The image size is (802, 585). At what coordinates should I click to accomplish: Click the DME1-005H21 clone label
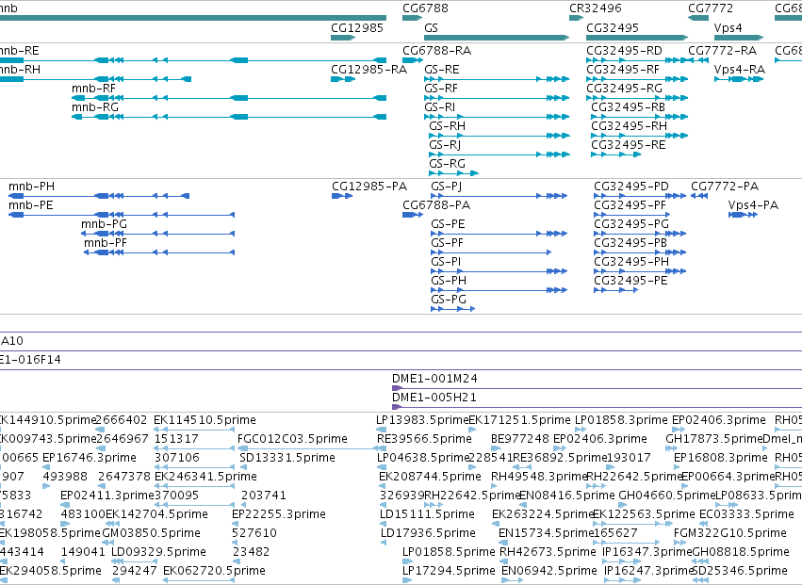[x=434, y=398]
